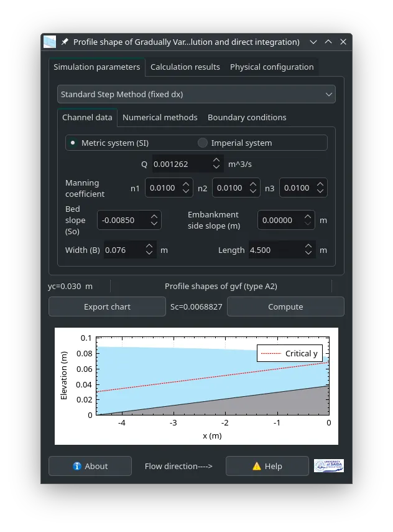Toggle the pin window icon

click(65, 42)
